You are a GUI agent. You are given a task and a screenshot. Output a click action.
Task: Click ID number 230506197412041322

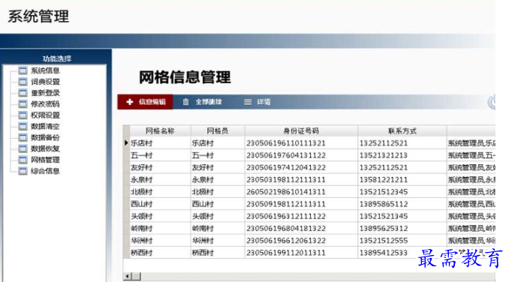tap(286, 167)
